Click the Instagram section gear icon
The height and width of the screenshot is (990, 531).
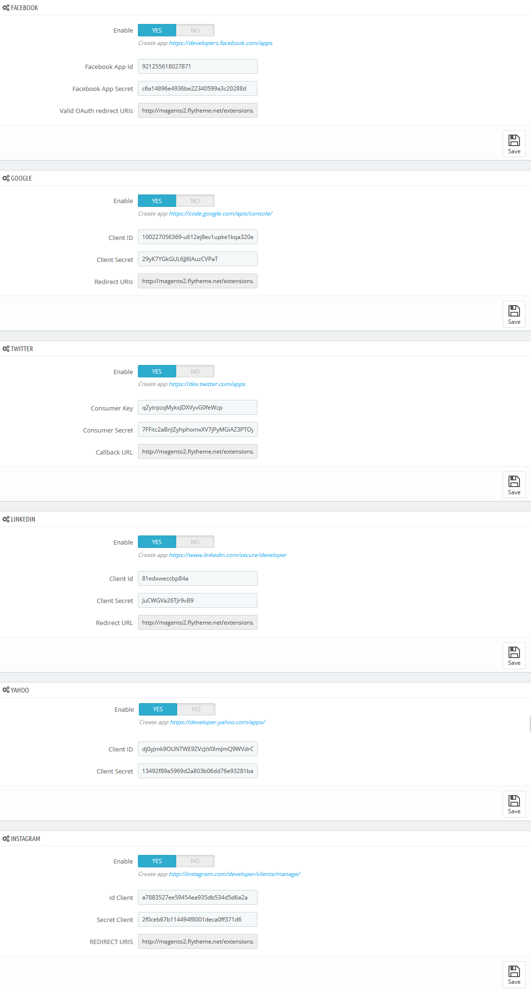(6, 839)
